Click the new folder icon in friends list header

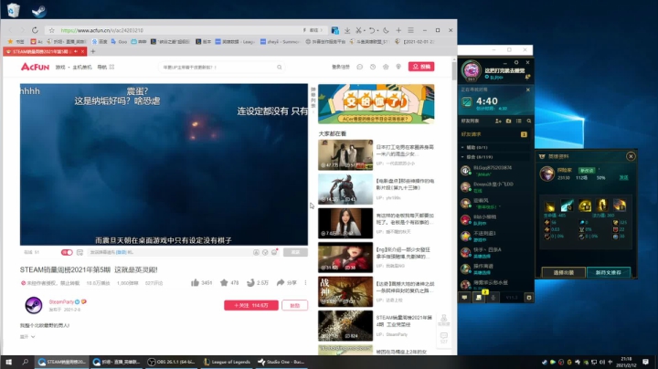pos(508,121)
